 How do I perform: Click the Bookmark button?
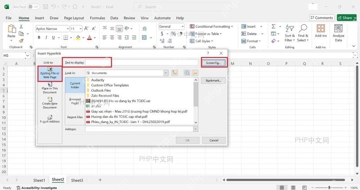(x=213, y=80)
